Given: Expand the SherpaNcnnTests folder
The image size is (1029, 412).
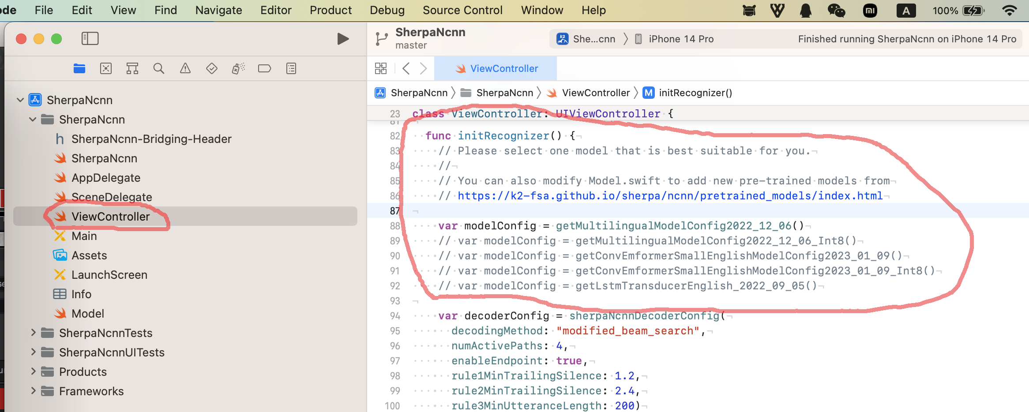Looking at the screenshot, I should click(33, 333).
